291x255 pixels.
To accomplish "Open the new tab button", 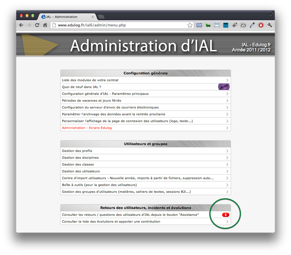I will [x=101, y=17].
